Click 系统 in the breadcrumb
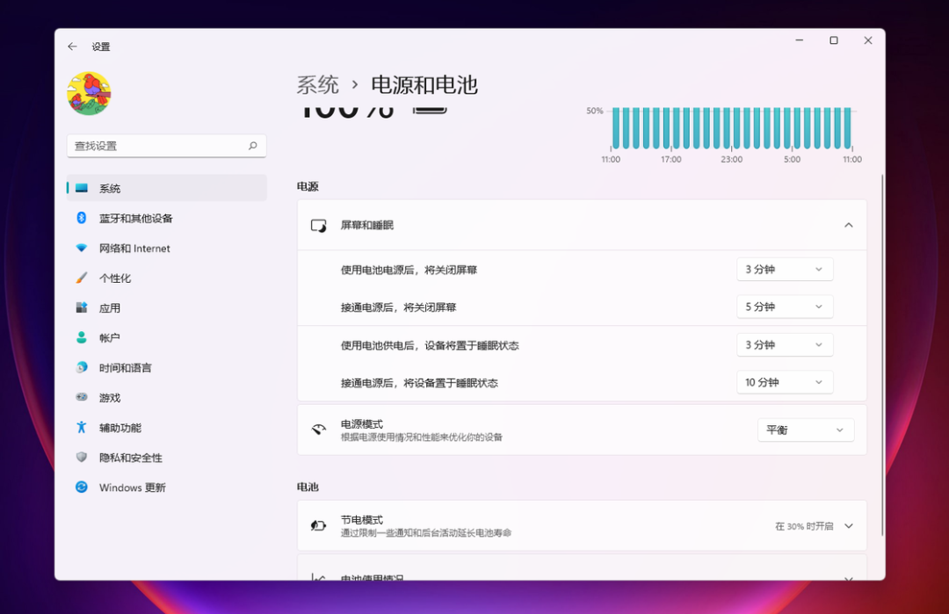 point(317,84)
